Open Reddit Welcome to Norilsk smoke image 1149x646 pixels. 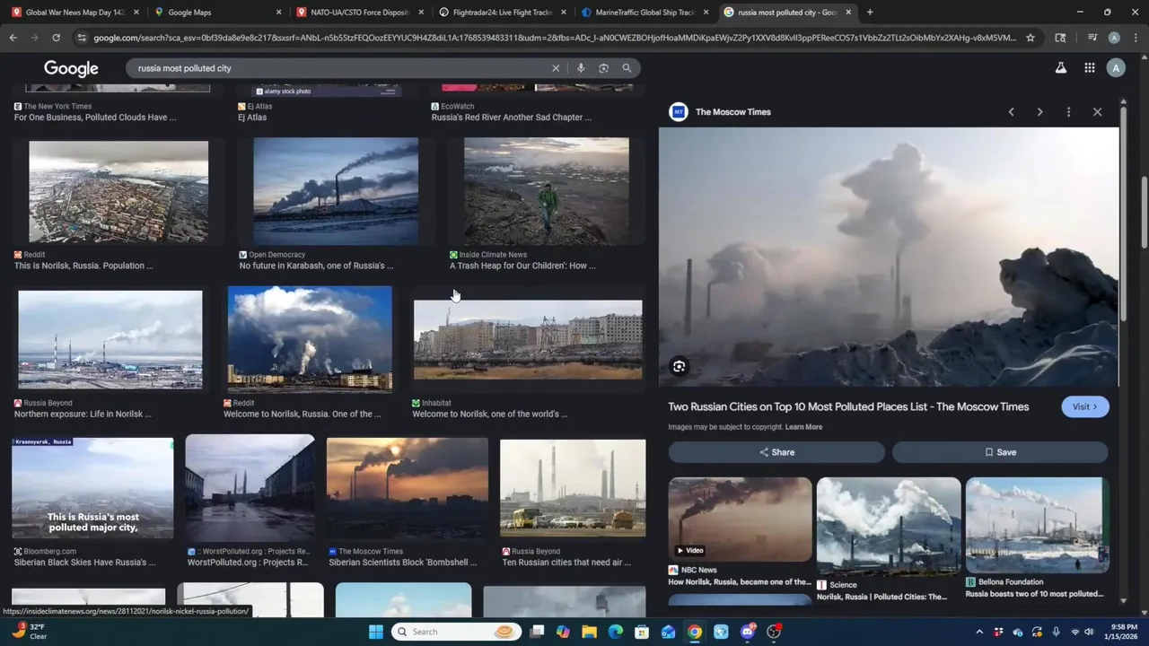click(x=310, y=339)
